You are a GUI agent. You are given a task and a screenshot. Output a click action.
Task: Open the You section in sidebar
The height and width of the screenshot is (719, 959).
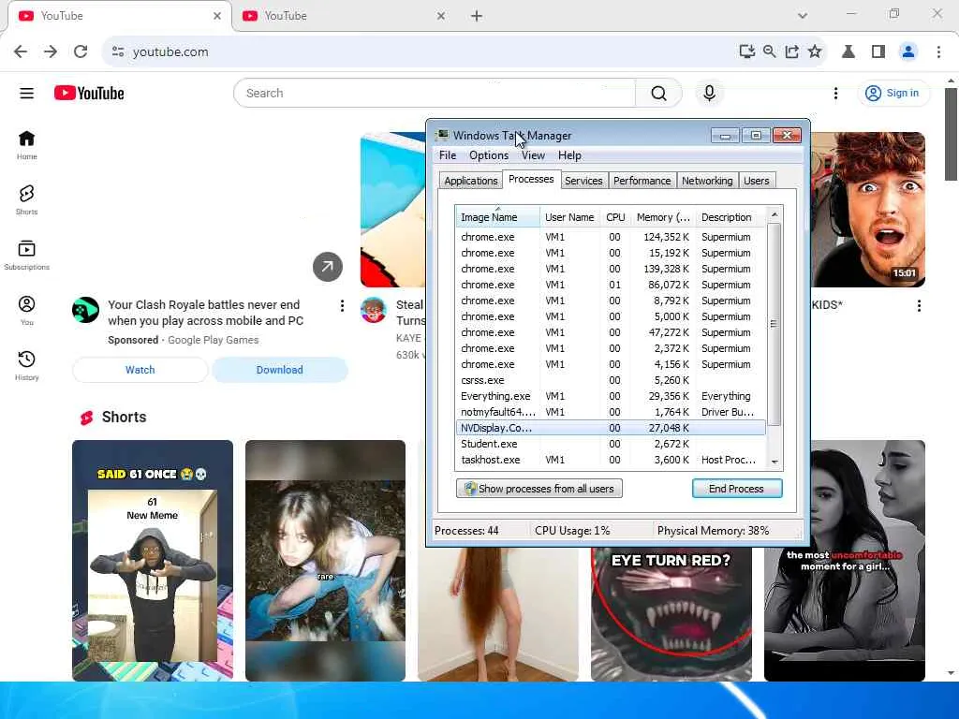pyautogui.click(x=26, y=311)
